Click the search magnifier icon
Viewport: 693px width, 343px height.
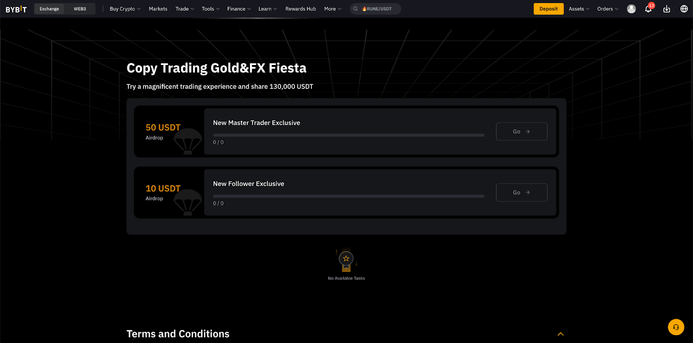(x=356, y=9)
